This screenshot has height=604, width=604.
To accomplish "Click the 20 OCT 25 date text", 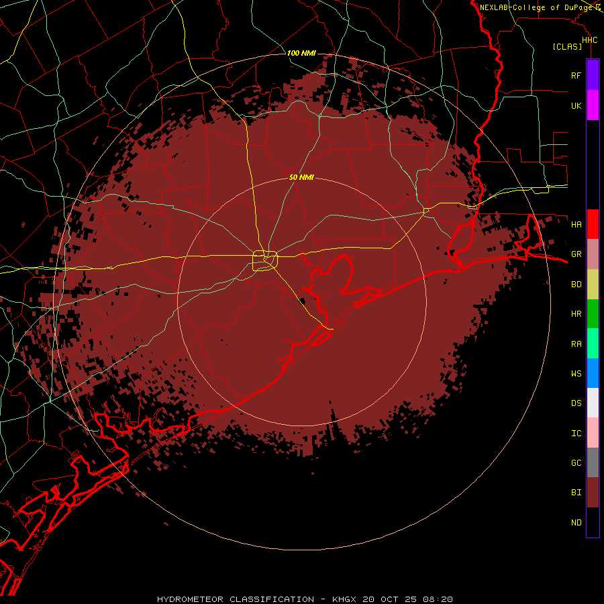I will click(389, 599).
